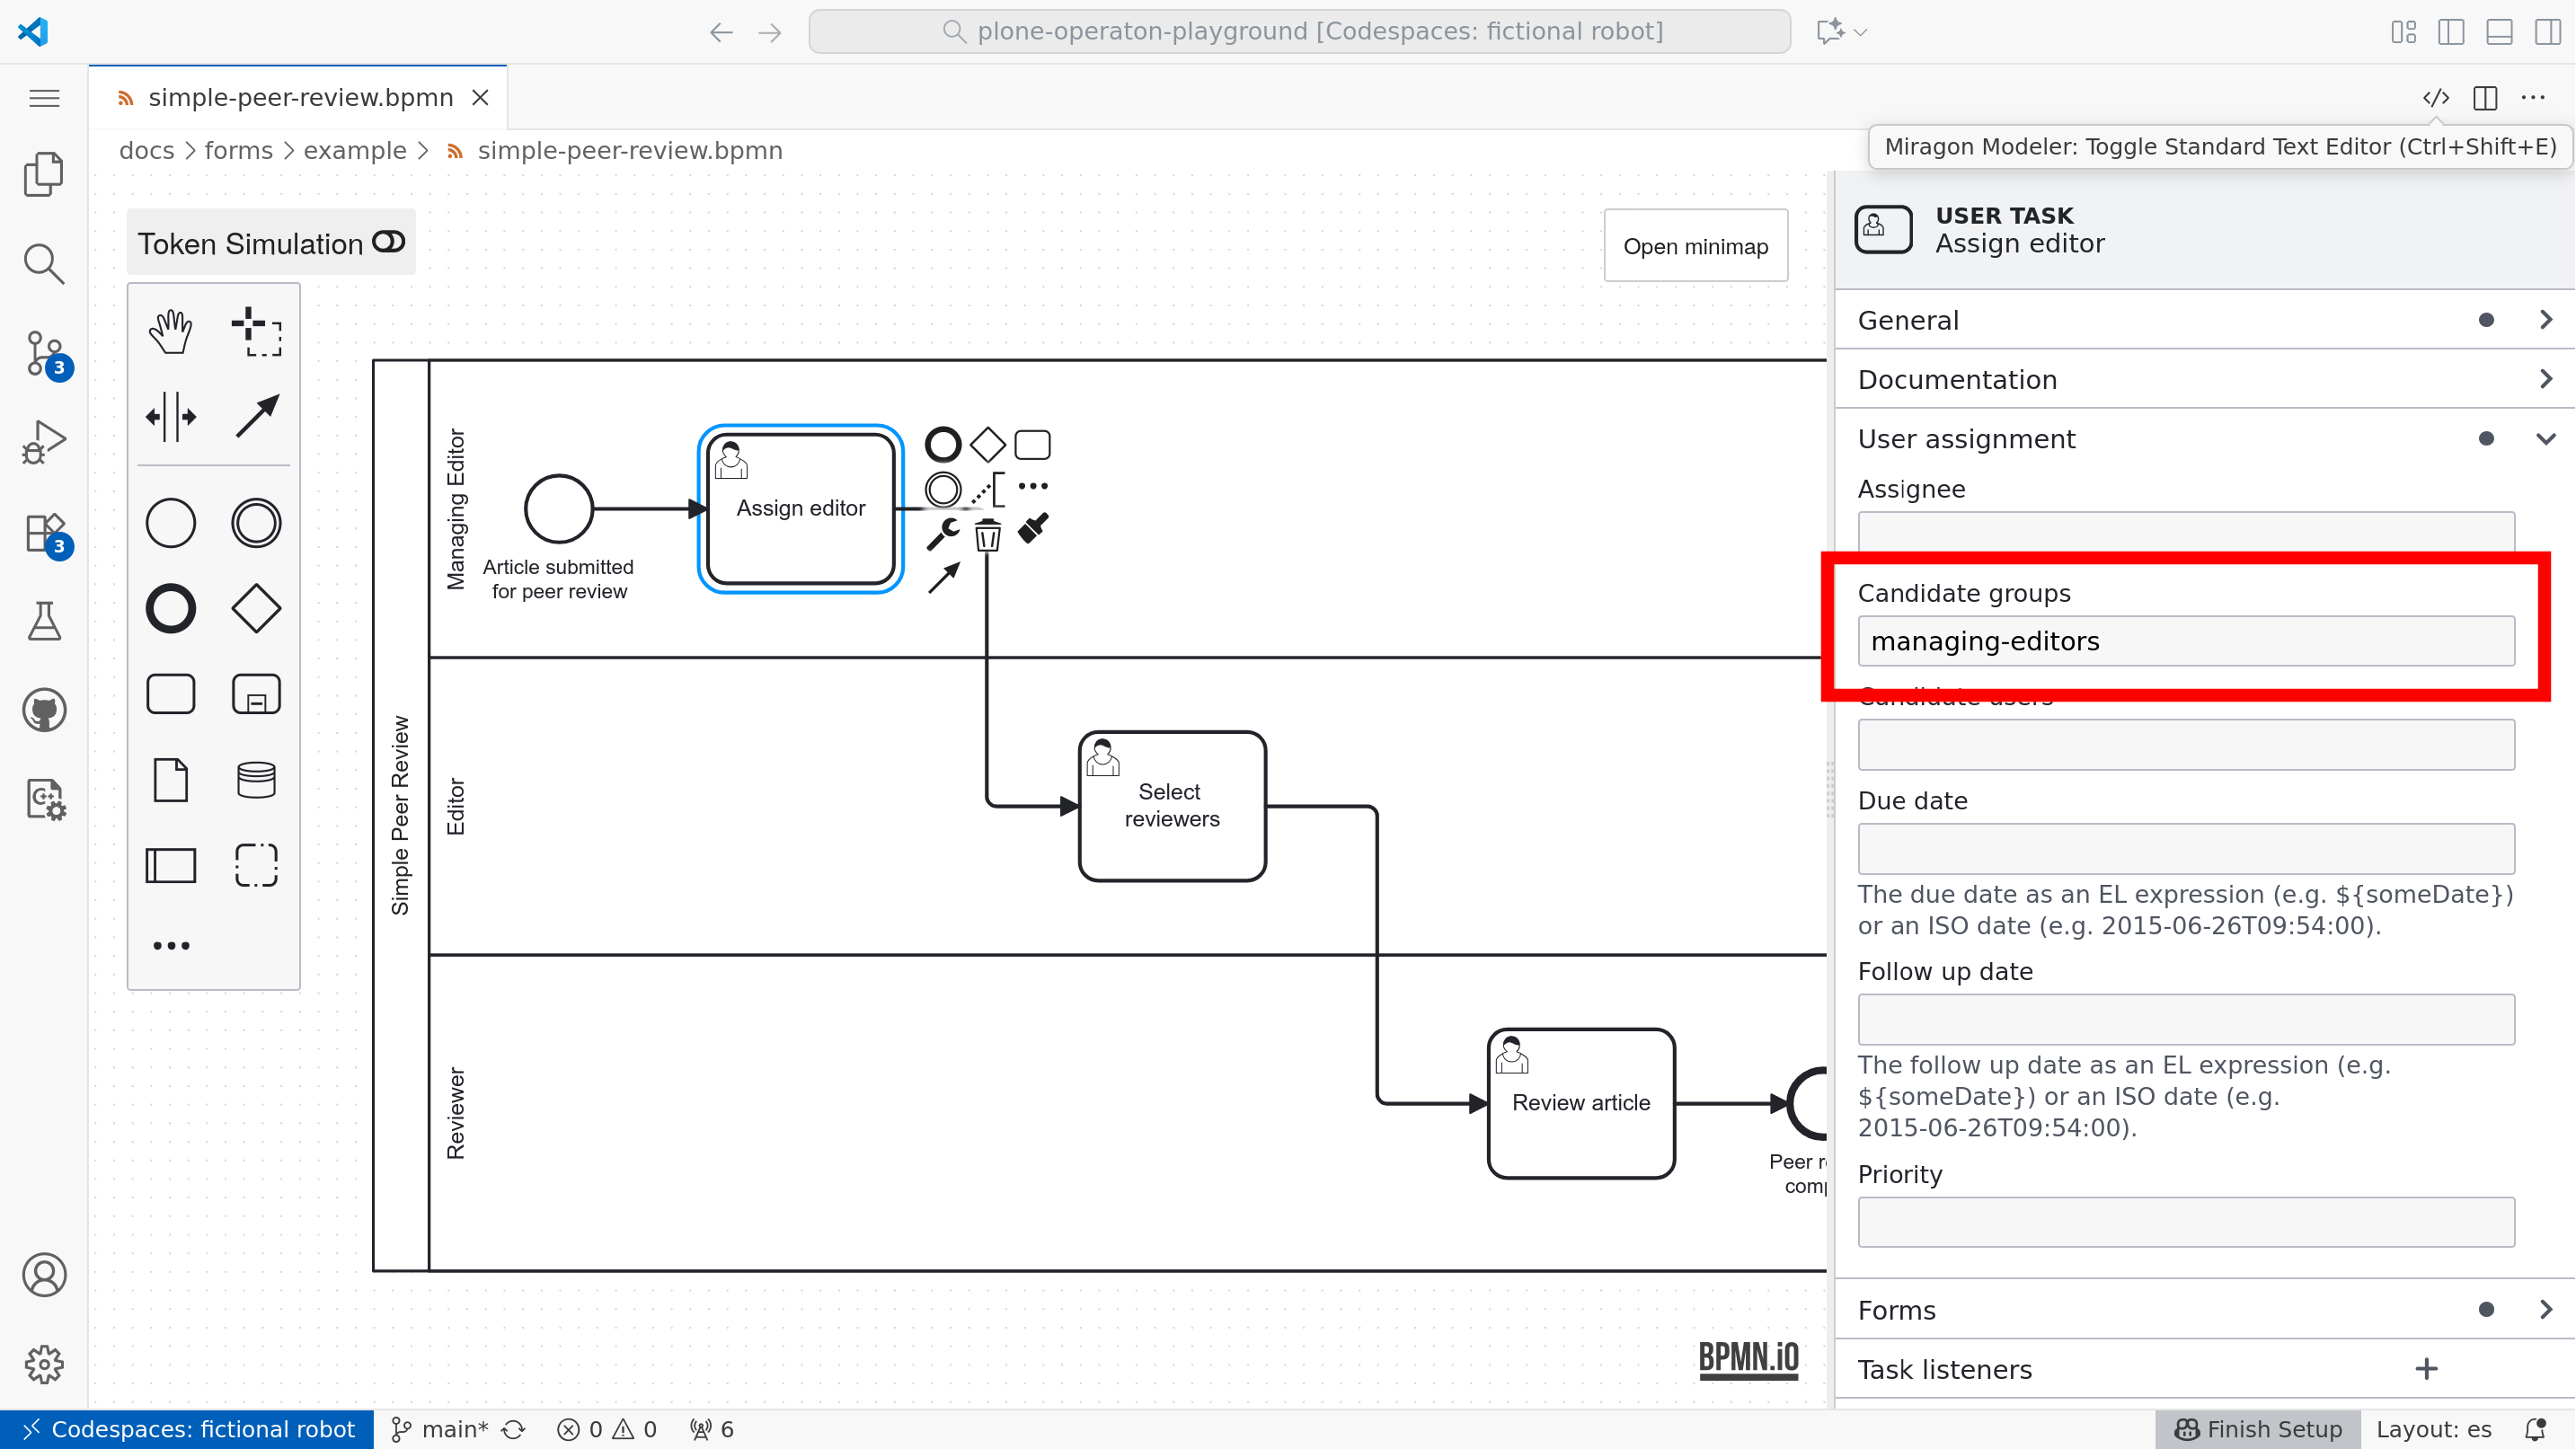
Task: Toggle the Standard Text Editor code view
Action: pos(2437,97)
